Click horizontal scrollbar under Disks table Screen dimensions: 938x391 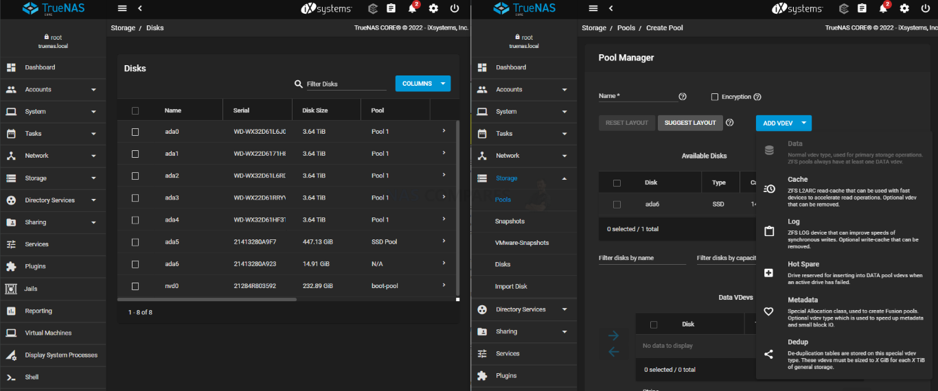[207, 299]
